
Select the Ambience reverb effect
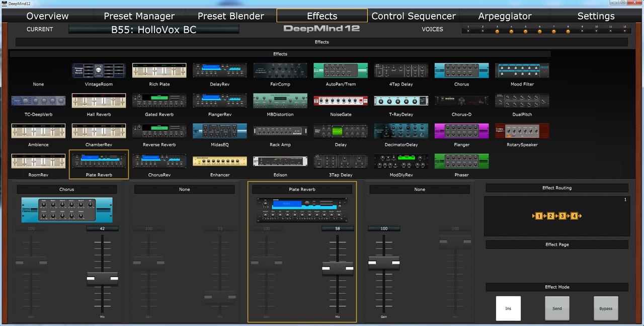pyautogui.click(x=38, y=131)
